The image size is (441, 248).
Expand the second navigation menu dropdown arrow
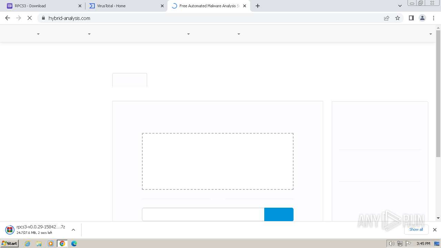89,34
